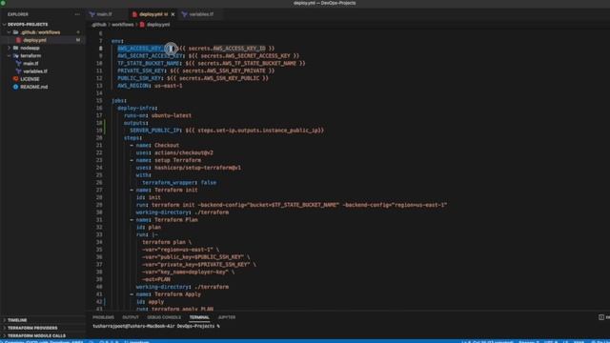This screenshot has height=343, width=610.
Task: Click 'name: Terraform Apply' step line
Action: (x=165, y=294)
